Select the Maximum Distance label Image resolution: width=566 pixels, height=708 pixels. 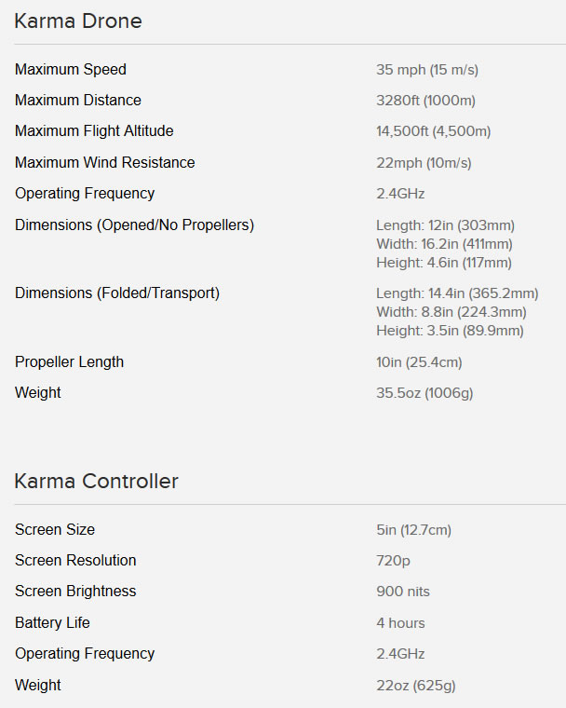tap(78, 101)
